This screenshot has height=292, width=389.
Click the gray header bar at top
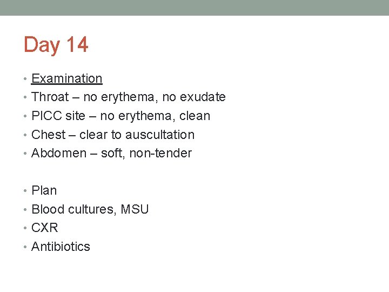click(x=194, y=8)
